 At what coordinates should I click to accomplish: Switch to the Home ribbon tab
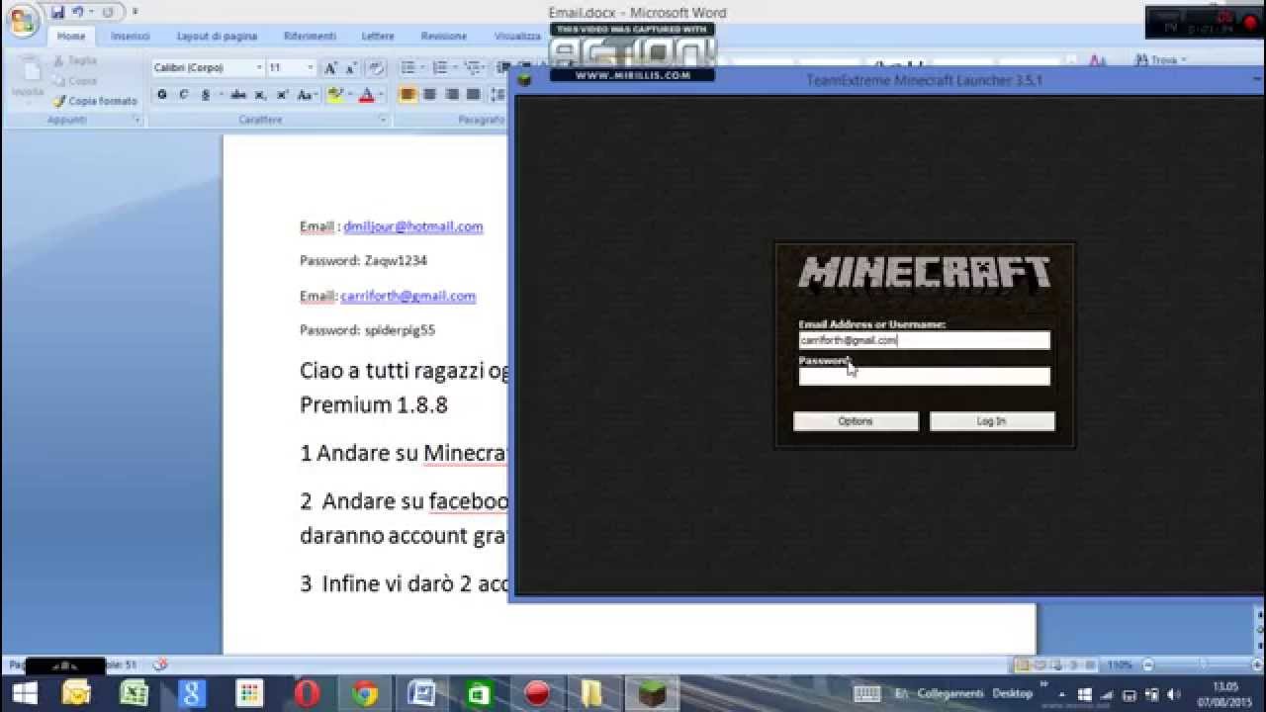[x=71, y=36]
